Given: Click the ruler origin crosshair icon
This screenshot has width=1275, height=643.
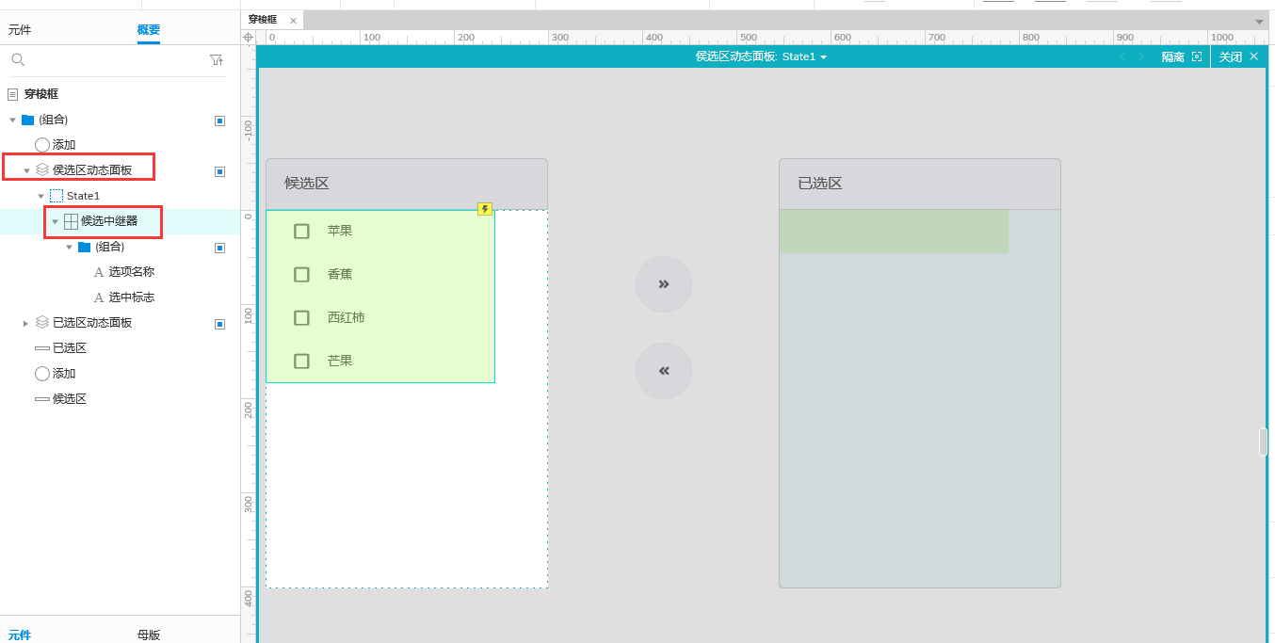Looking at the screenshot, I should [x=249, y=38].
